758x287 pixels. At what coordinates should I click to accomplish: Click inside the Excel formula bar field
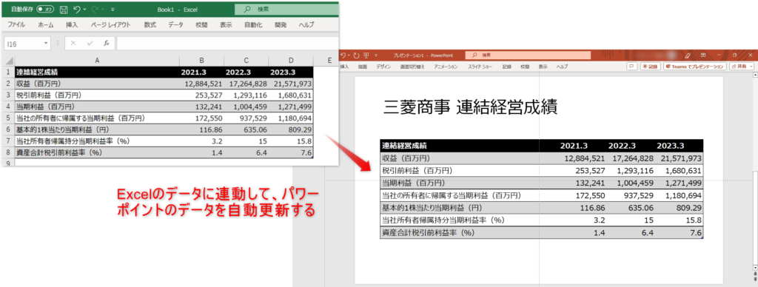point(227,43)
